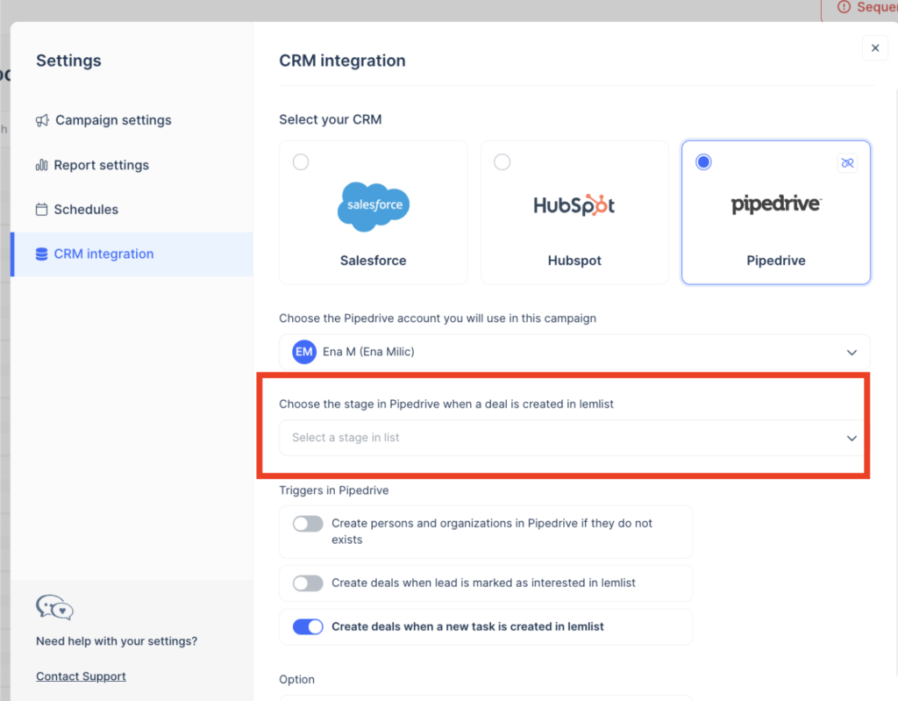Disable create deals on new task toggle
The image size is (898, 701).
coord(308,626)
